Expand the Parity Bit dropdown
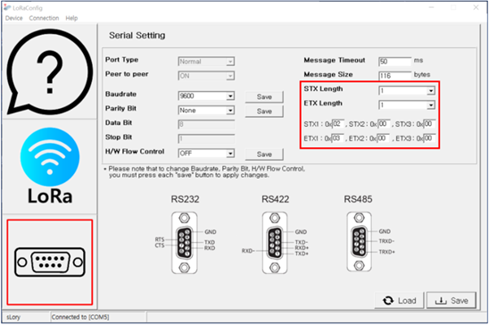 point(230,110)
